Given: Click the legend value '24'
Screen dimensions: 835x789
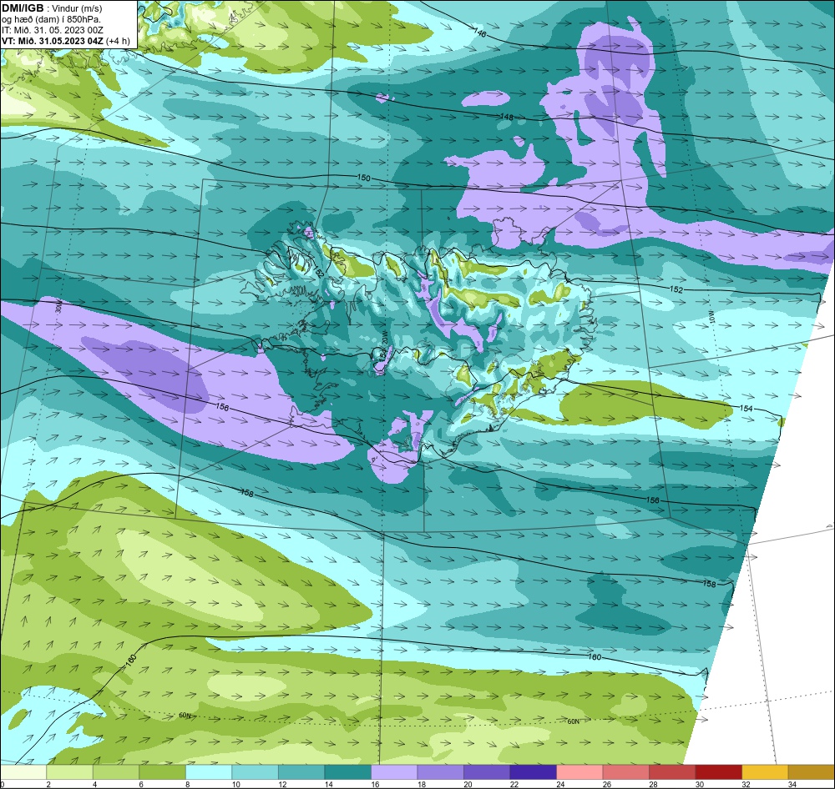Looking at the screenshot, I should 561,784.
